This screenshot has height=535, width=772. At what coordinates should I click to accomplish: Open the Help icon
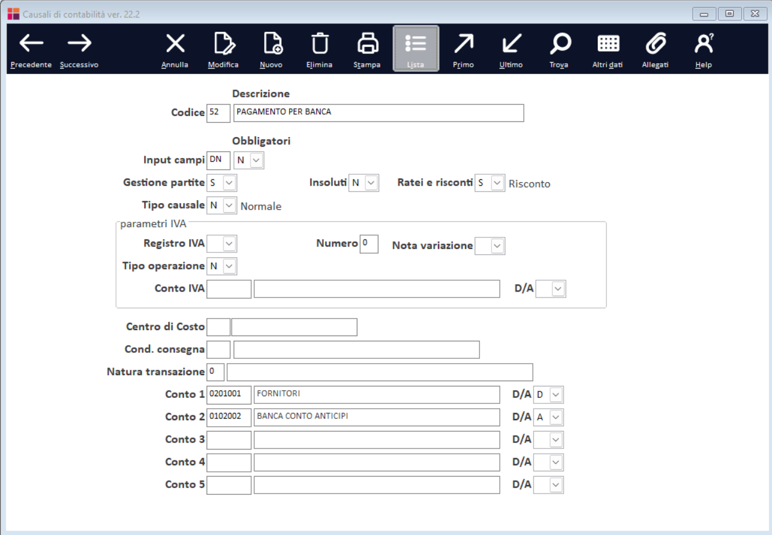point(704,44)
